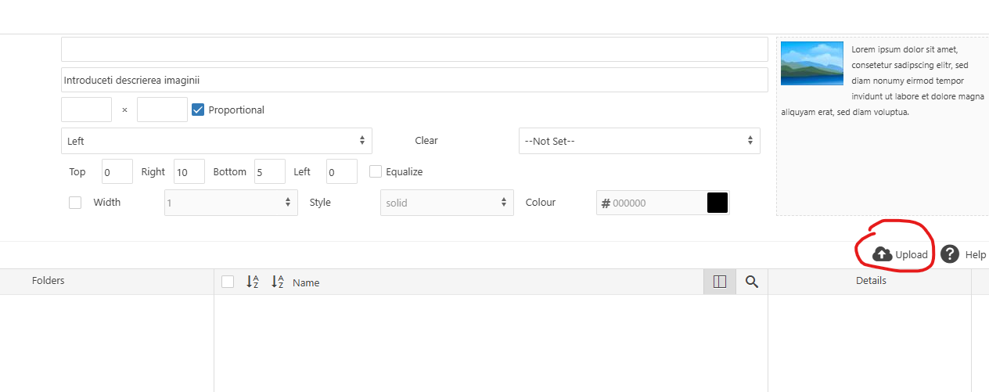The width and height of the screenshot is (989, 392).
Task: Click the Name column header label
Action: tap(306, 282)
